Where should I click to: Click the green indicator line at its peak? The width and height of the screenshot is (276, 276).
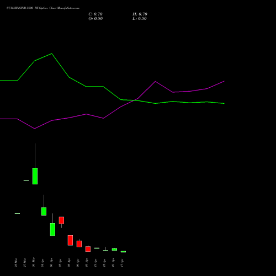tap(51, 54)
